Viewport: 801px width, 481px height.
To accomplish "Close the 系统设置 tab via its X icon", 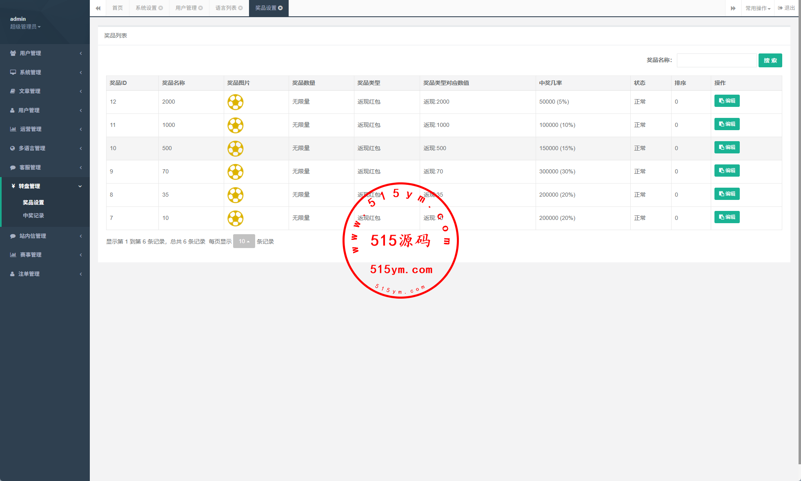I will (161, 8).
